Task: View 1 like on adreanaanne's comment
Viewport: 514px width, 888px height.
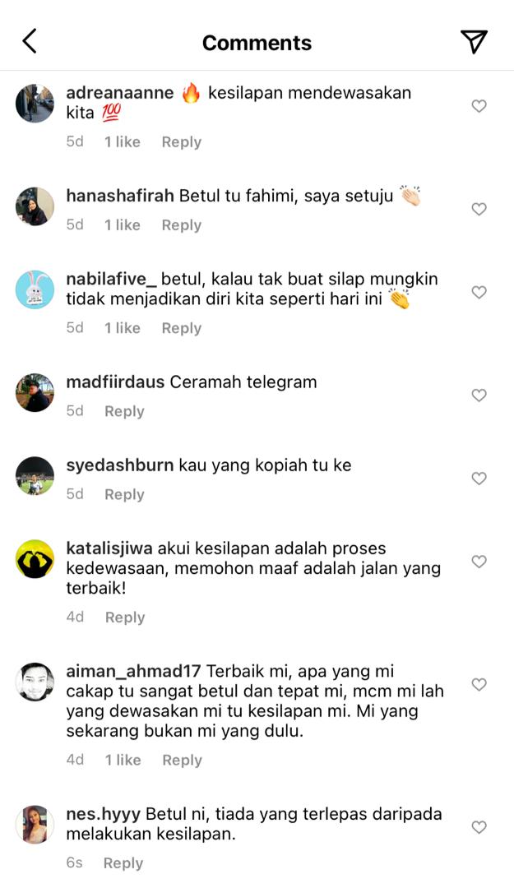Action: pyautogui.click(x=122, y=141)
